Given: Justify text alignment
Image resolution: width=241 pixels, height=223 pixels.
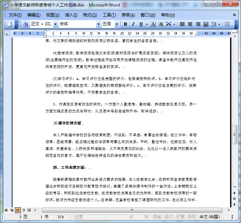Looking at the screenshot, I should [182, 24].
